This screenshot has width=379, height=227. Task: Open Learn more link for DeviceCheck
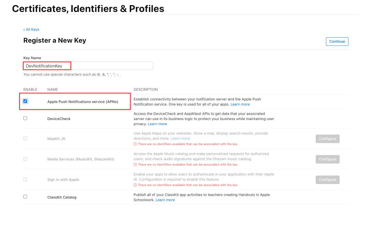point(157,124)
